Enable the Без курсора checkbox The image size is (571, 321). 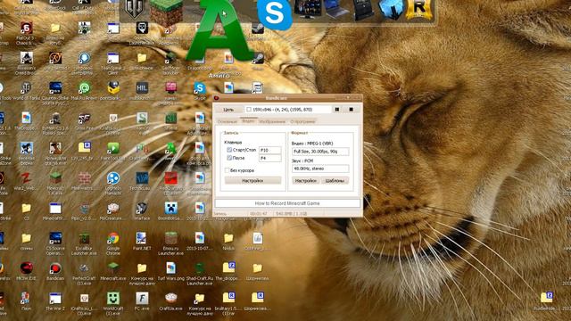pyautogui.click(x=227, y=170)
